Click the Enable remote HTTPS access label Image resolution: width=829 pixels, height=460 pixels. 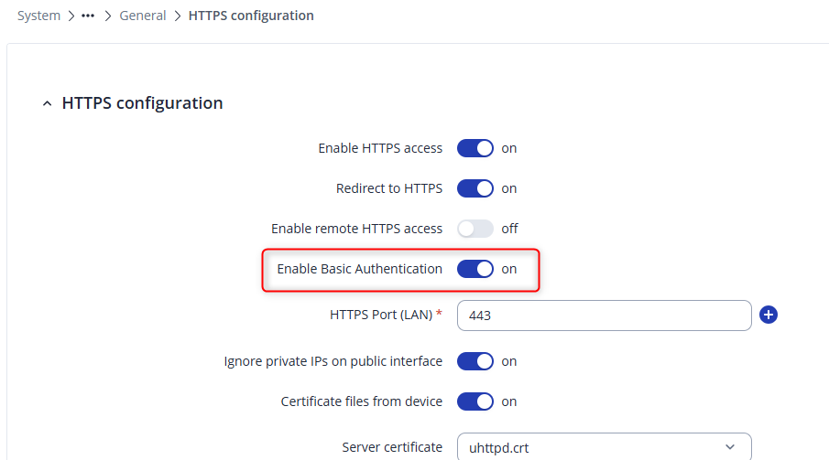(356, 229)
